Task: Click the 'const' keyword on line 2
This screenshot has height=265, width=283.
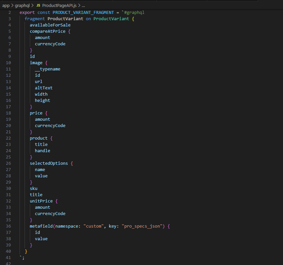Action: pos(44,13)
